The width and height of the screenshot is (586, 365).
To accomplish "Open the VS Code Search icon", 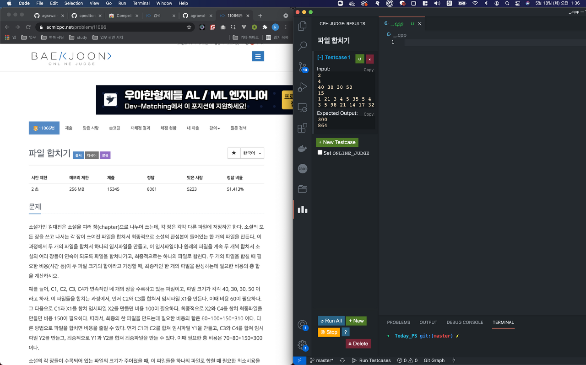I will point(302,46).
